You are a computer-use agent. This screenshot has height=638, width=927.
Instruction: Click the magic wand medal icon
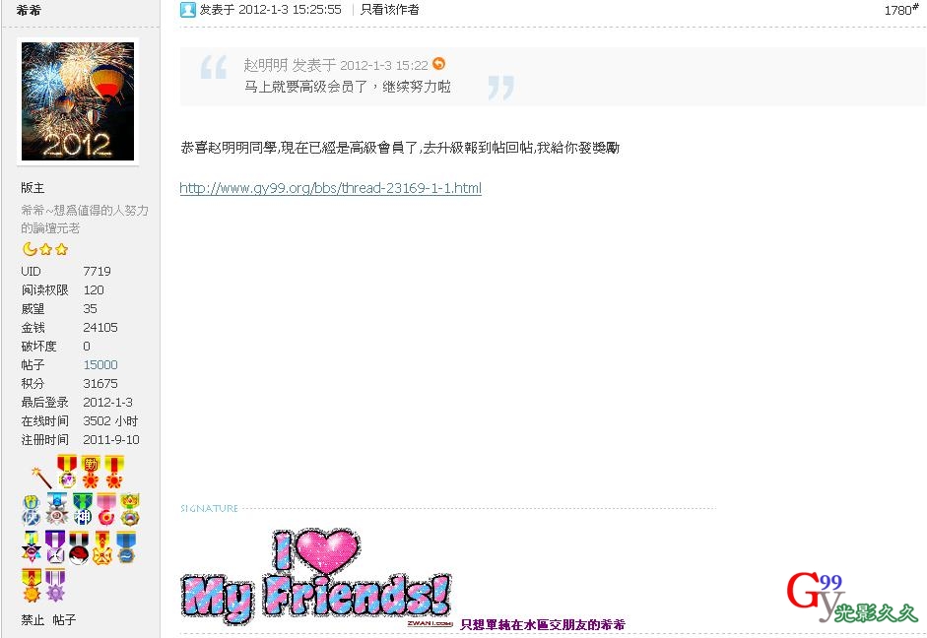40,478
